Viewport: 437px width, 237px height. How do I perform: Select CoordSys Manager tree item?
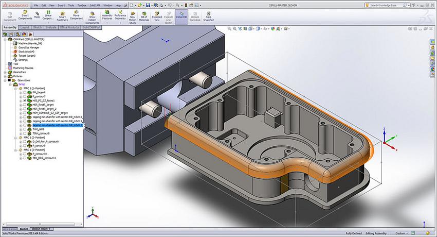click(29, 48)
